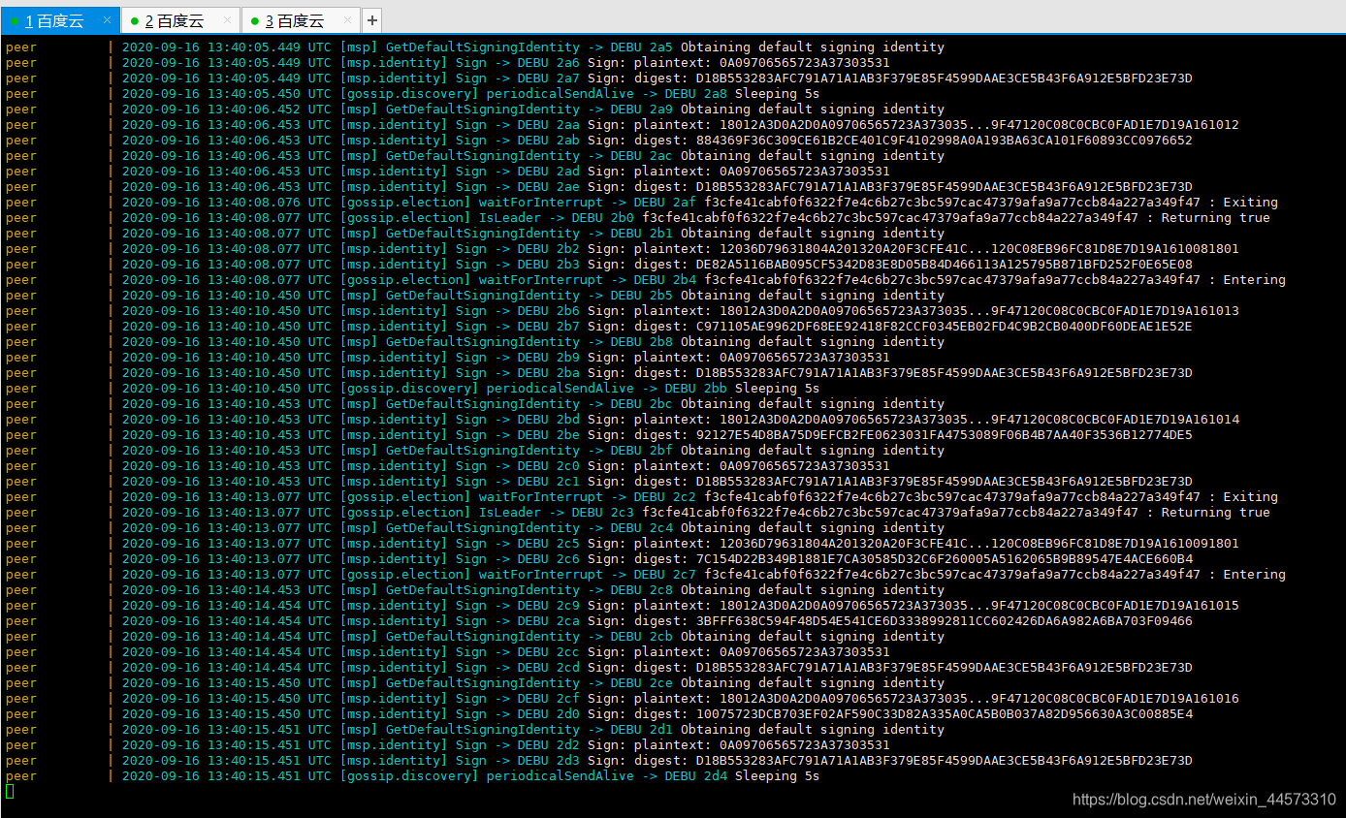Click digest starting 'DE82A5116BAB095CF5342D83E8D05B84'
The width and height of the screenshot is (1346, 818).
(944, 264)
